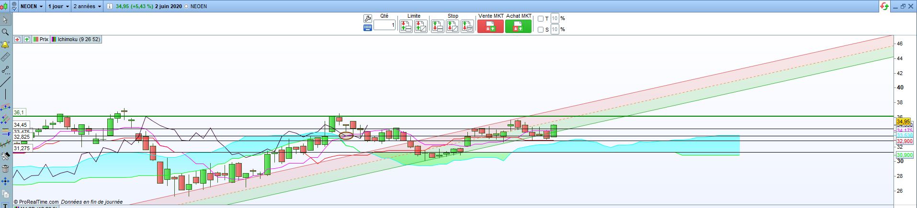Image resolution: width=917 pixels, height=208 pixels.
Task: Activate the magnifier zoom tool
Action: (x=5, y=32)
